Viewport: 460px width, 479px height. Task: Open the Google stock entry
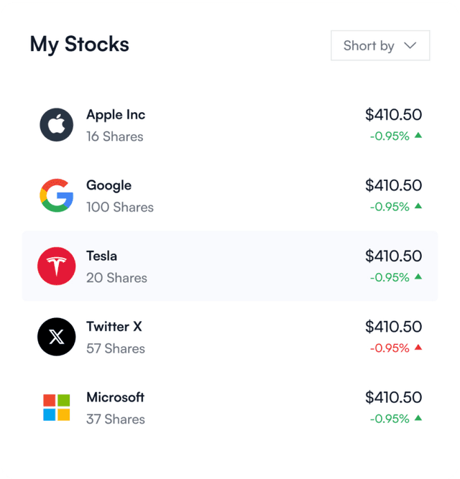(x=109, y=185)
